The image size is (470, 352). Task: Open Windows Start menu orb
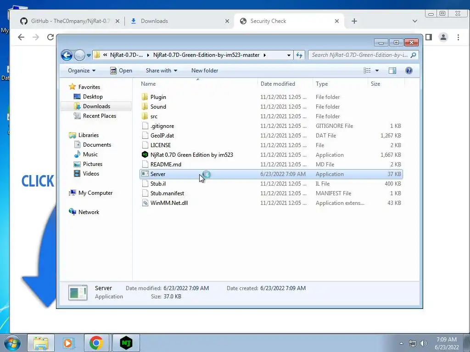pyautogui.click(x=11, y=343)
